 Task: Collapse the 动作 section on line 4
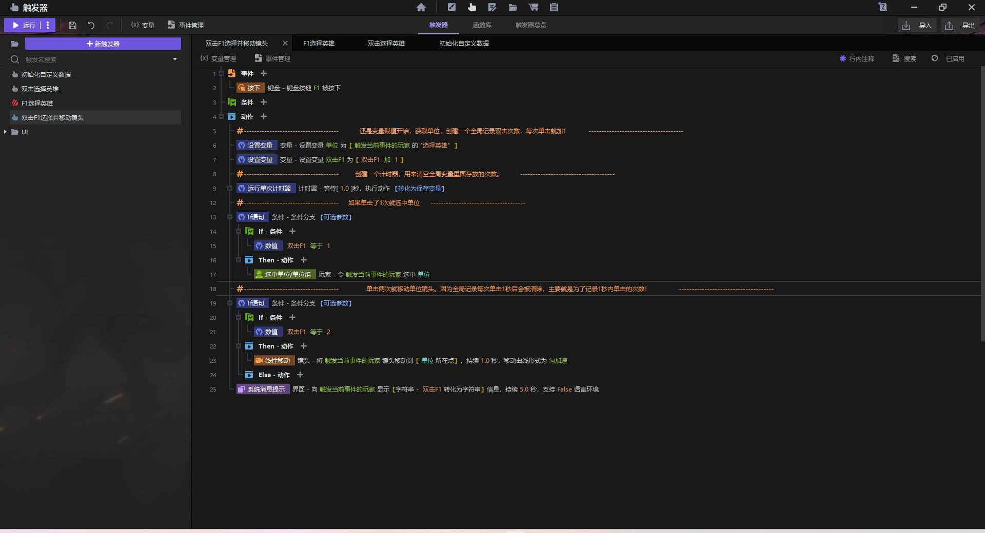[x=221, y=116]
